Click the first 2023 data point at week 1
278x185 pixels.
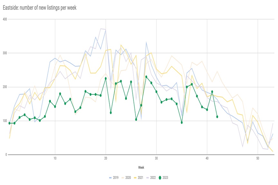pyautogui.click(x=9, y=123)
